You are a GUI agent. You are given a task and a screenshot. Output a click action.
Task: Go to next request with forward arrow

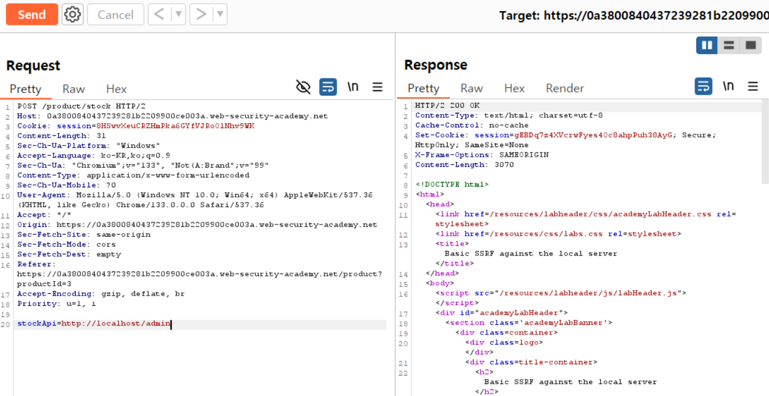click(200, 15)
